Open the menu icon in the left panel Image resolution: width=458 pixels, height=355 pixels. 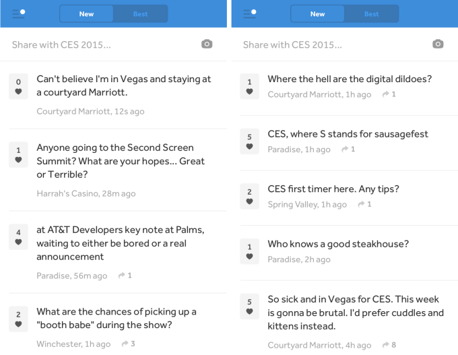(x=18, y=13)
